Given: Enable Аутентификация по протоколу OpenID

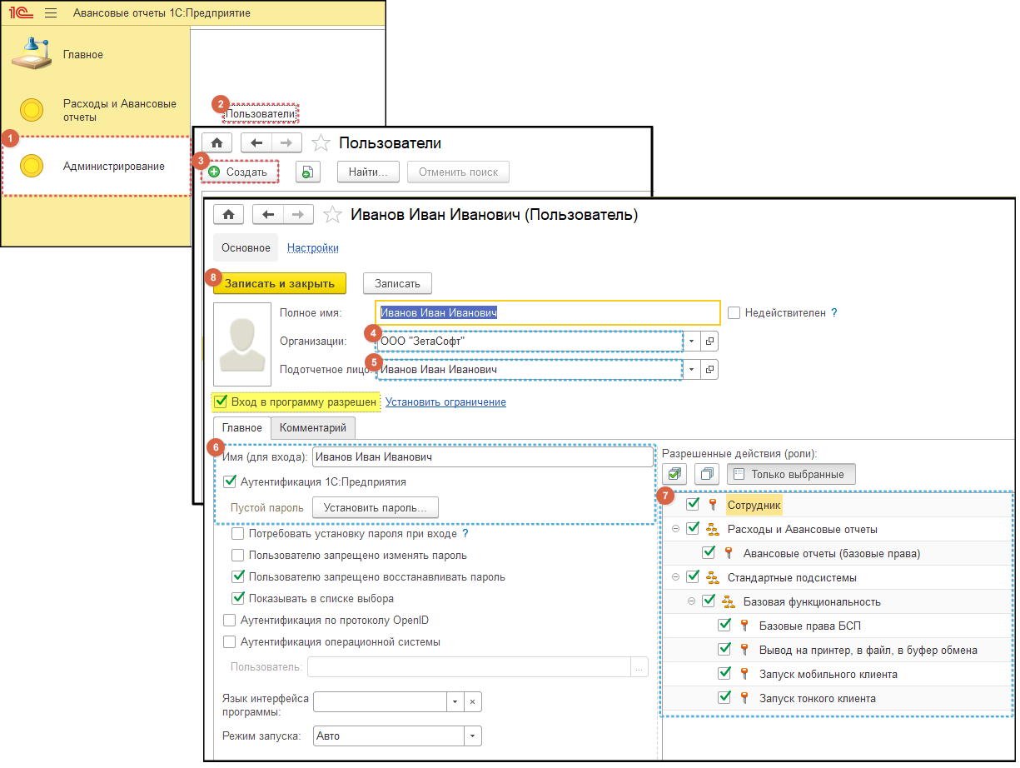Looking at the screenshot, I should (230, 620).
